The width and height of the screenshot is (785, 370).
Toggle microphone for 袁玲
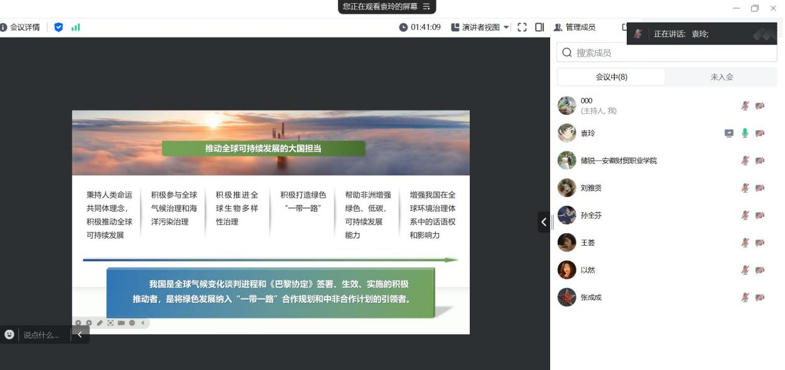745,133
